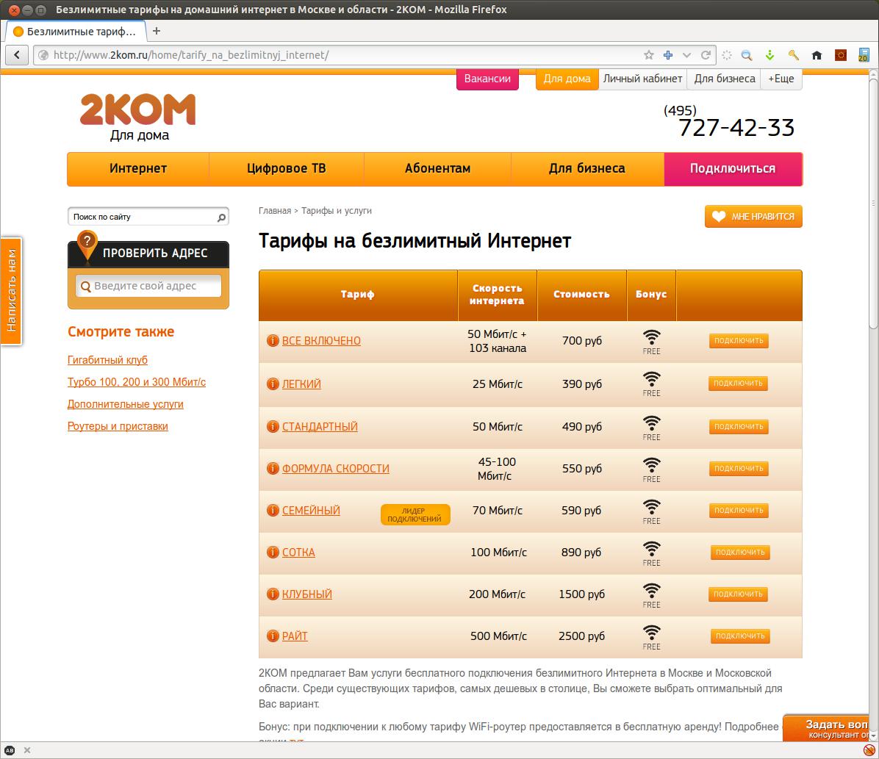
Task: Click the green download arrow toolbar icon
Action: pos(769,55)
